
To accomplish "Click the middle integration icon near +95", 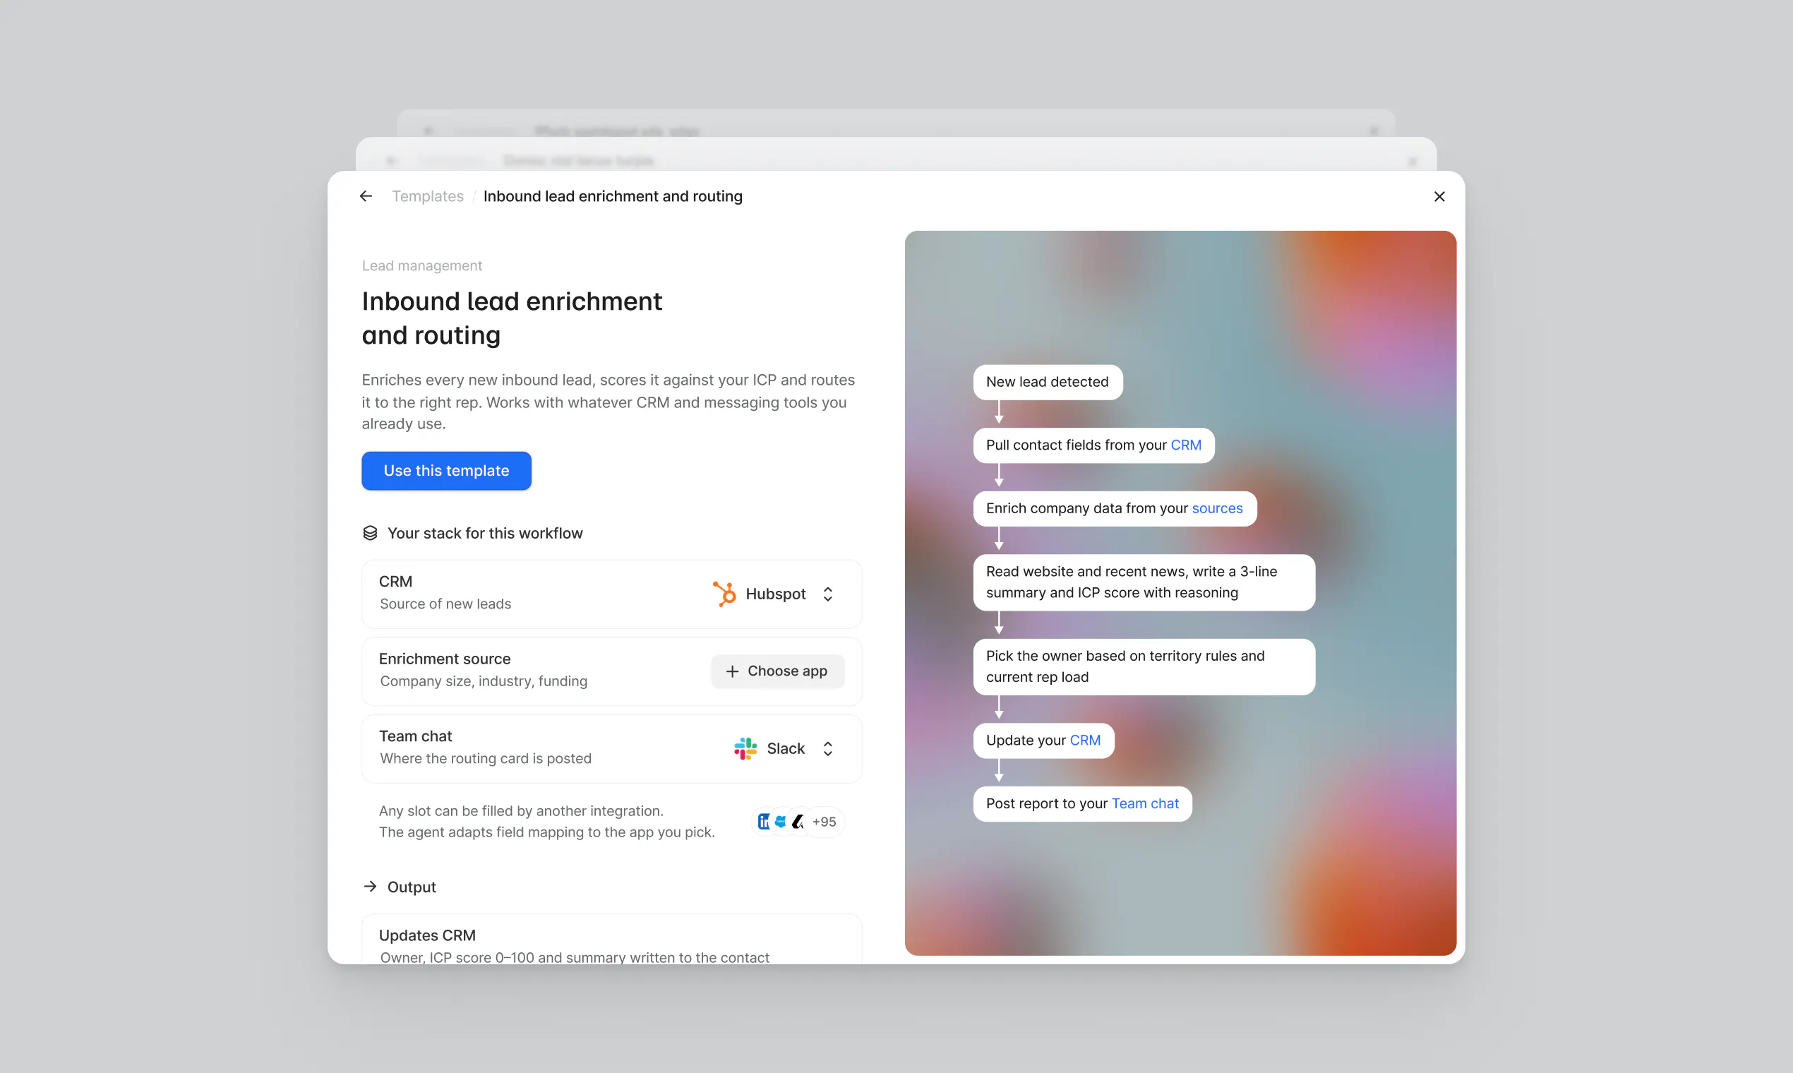I will 781,822.
